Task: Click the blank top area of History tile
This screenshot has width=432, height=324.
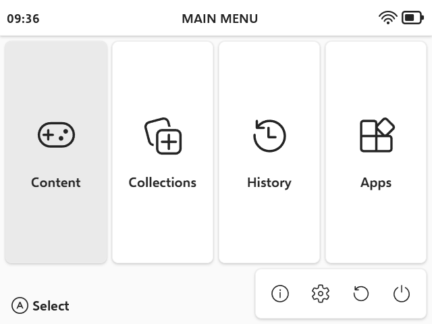Action: (x=269, y=74)
